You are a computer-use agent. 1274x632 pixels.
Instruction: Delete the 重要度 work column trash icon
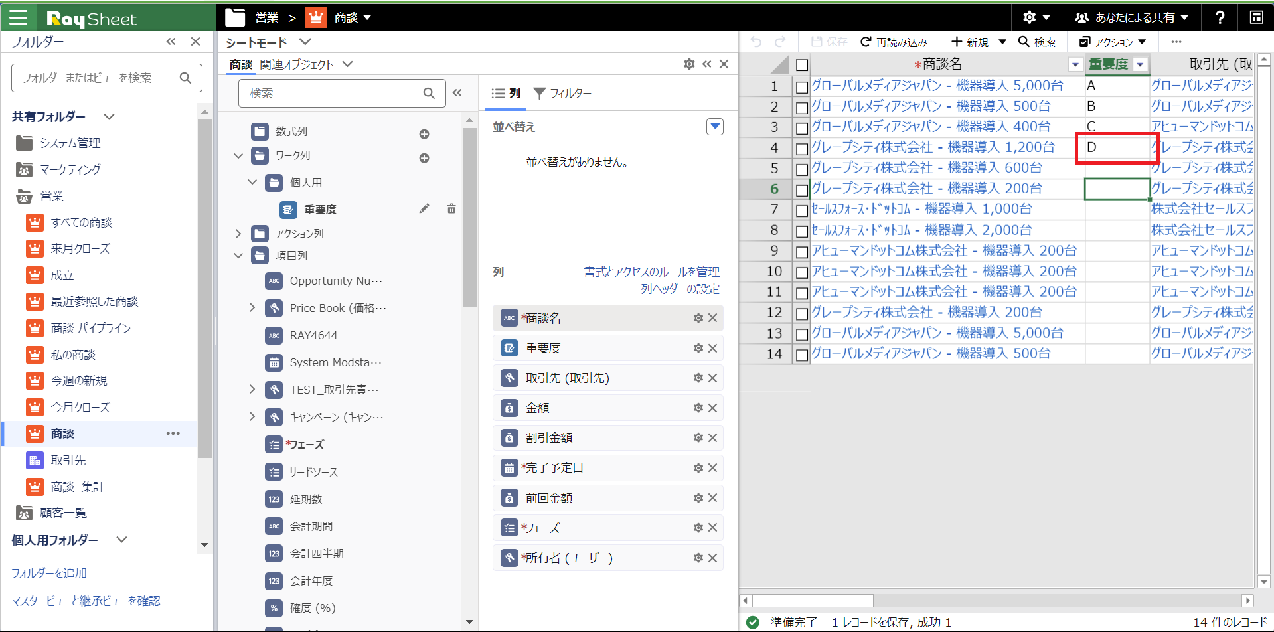click(451, 209)
